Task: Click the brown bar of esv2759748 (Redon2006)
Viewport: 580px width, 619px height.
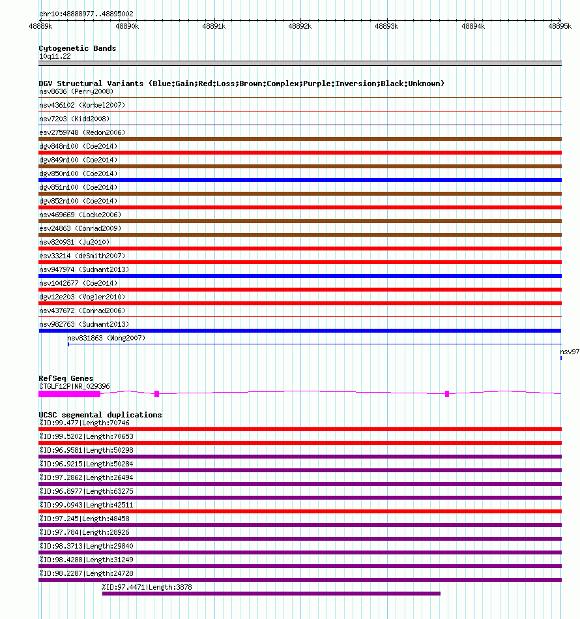Action: [300, 139]
